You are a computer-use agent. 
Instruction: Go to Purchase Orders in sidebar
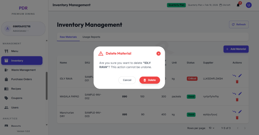[21, 79]
